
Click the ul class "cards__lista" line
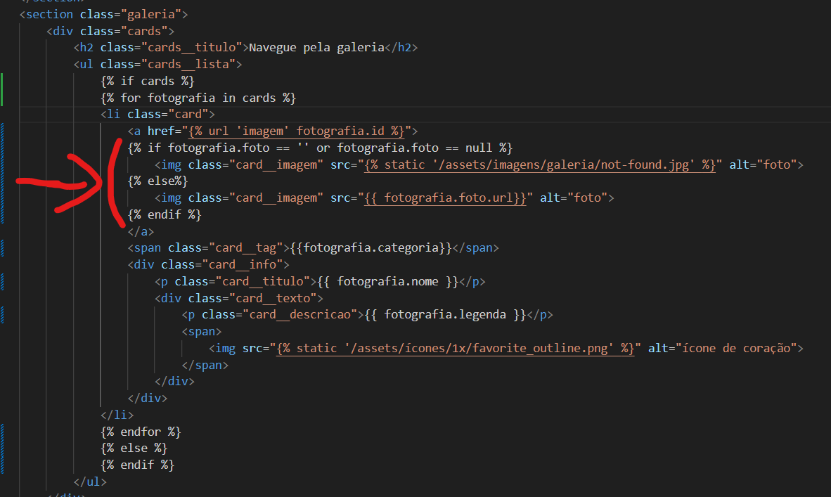(x=158, y=64)
